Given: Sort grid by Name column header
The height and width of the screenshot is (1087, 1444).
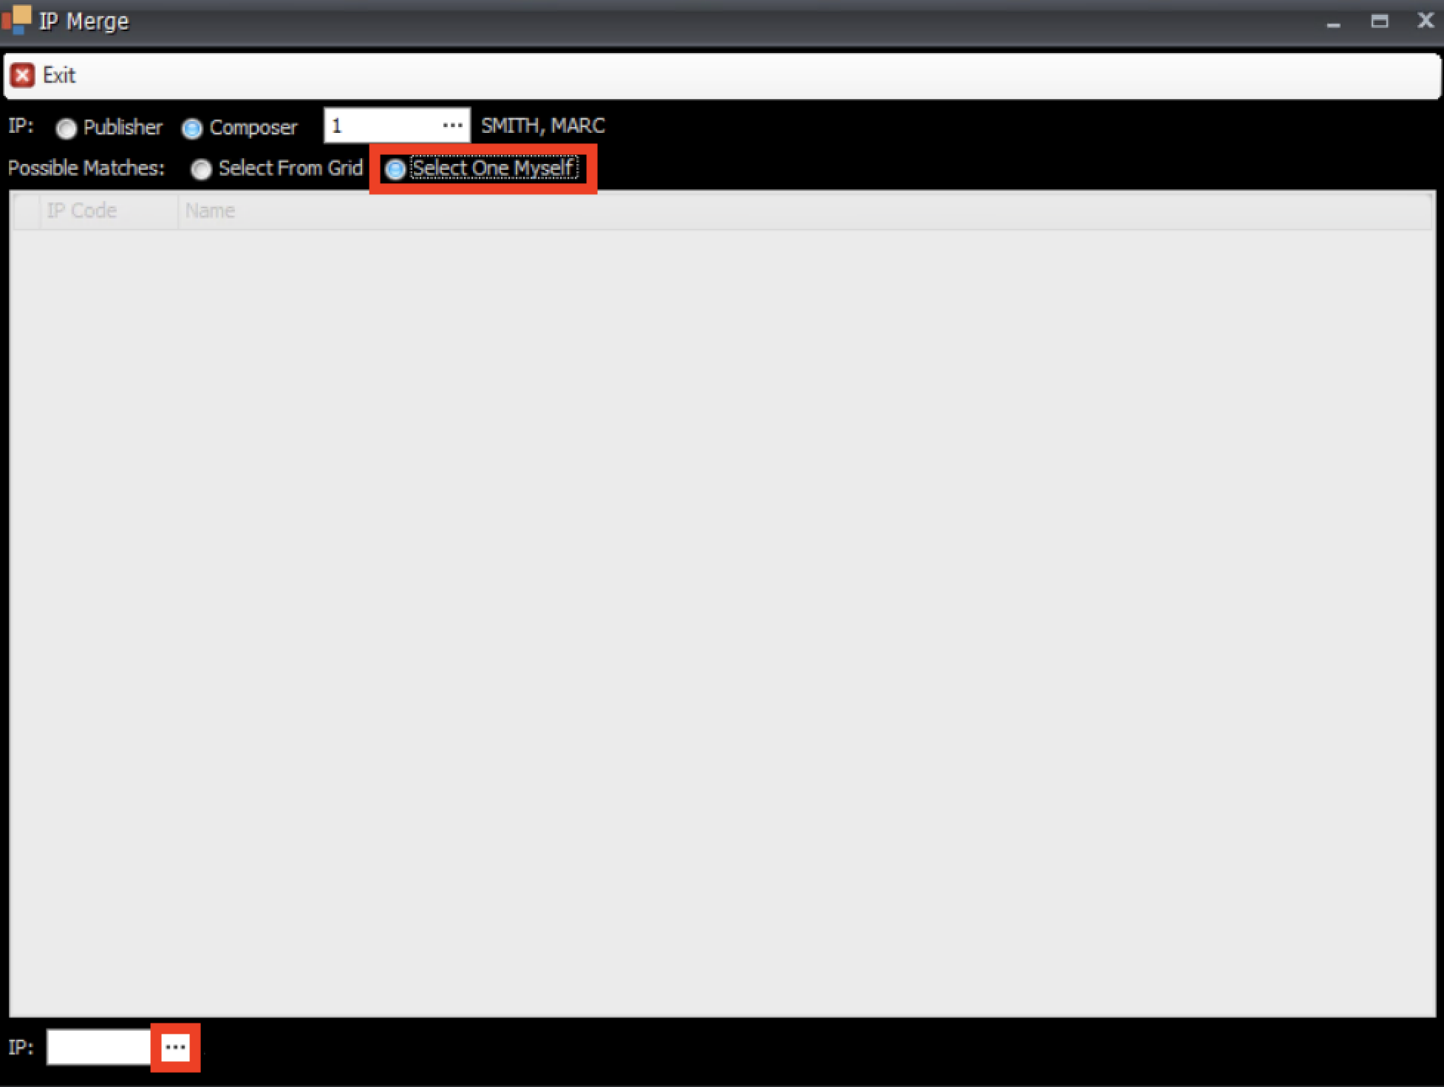Looking at the screenshot, I should pos(210,210).
